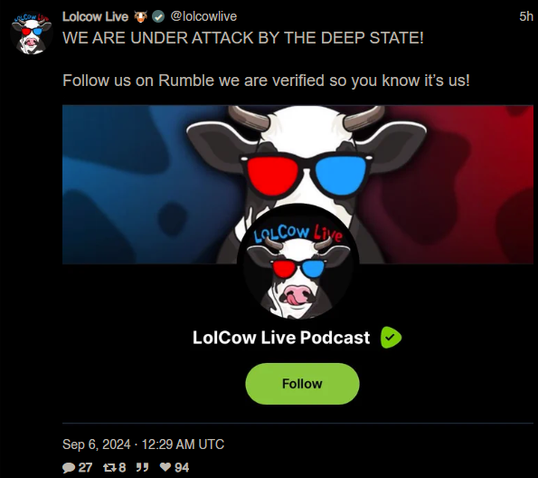The width and height of the screenshot is (538, 478).
Task: Click the quote marks icon
Action: coord(142,467)
